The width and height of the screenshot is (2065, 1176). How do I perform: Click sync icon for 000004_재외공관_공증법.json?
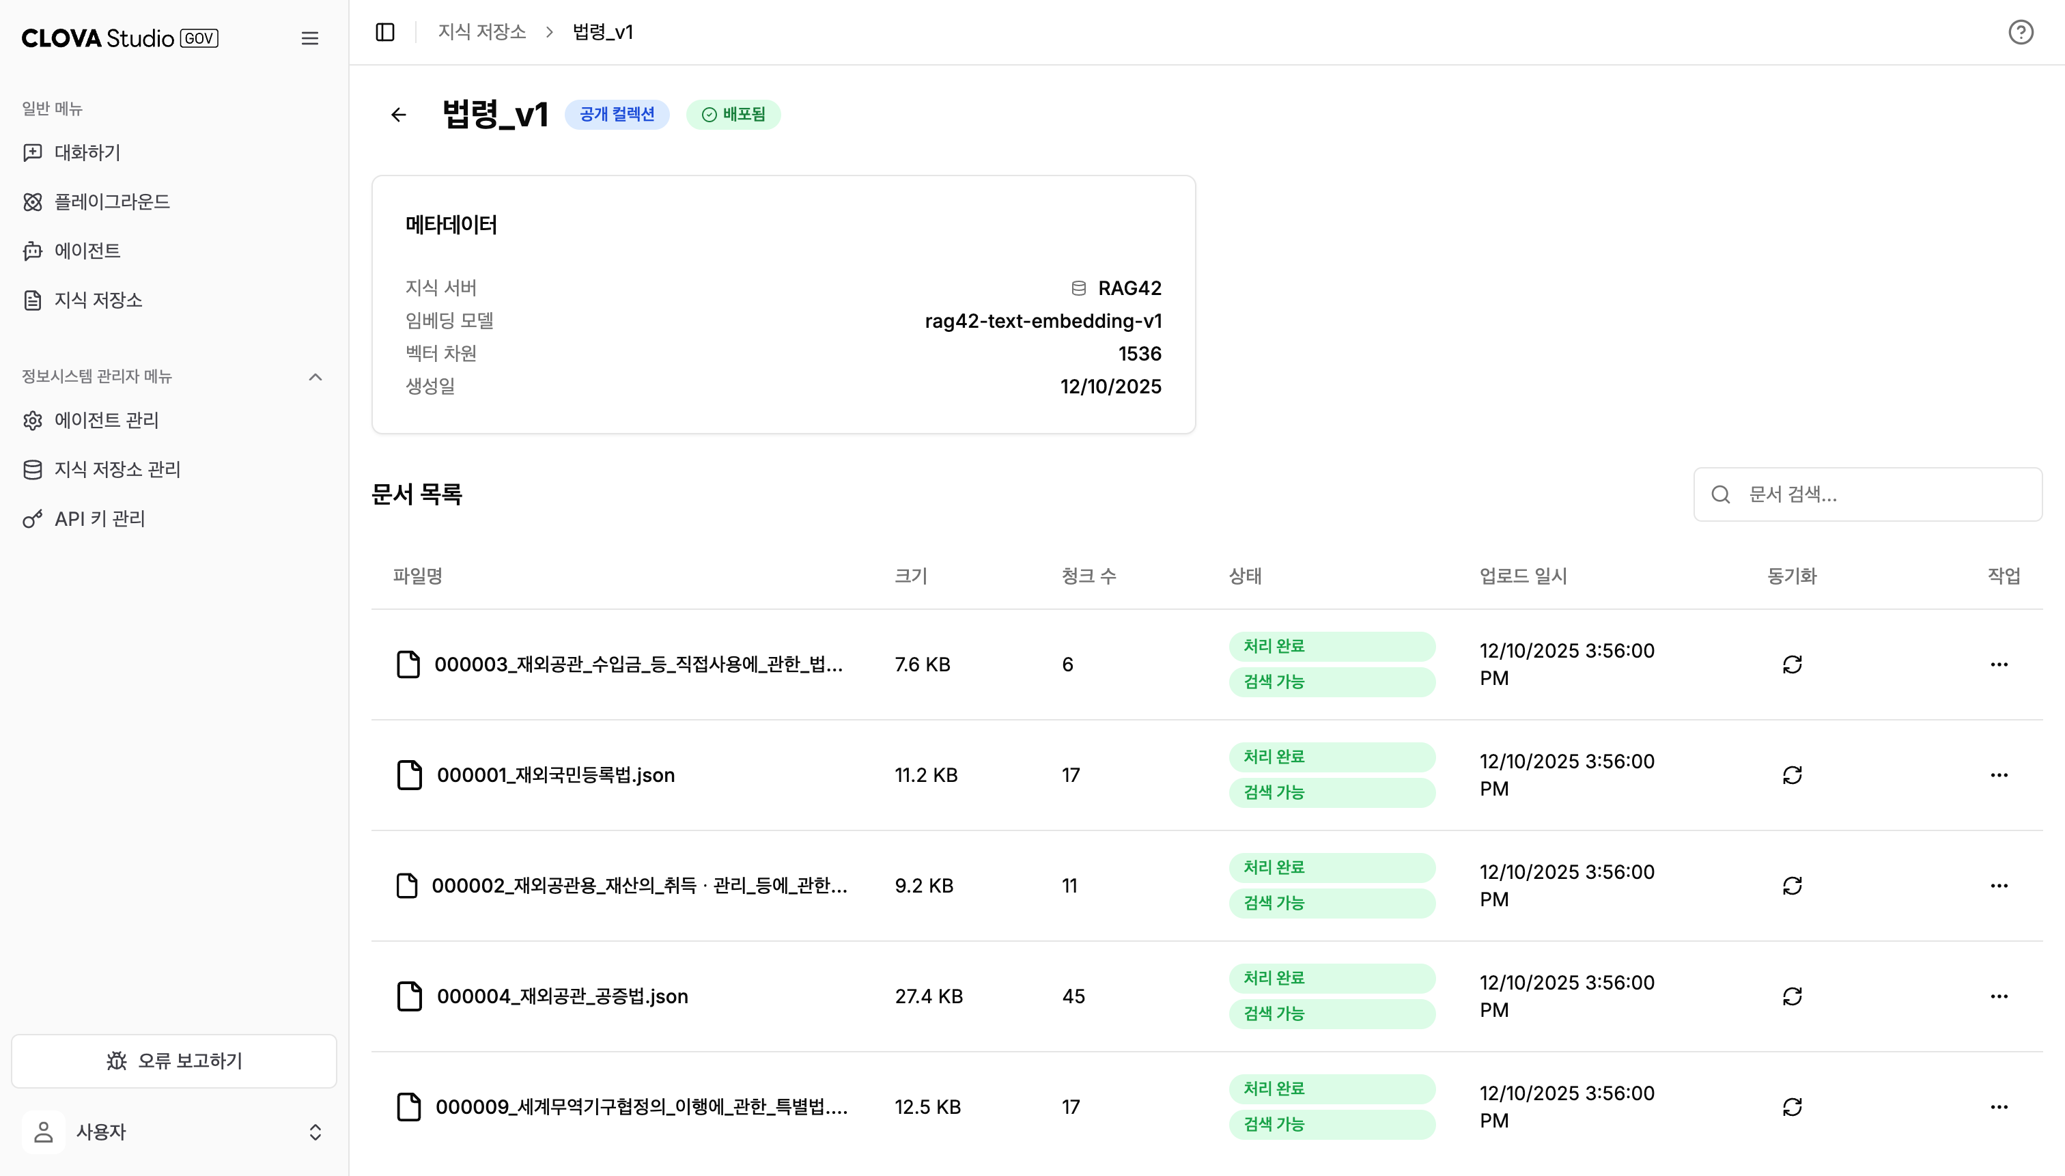point(1792,996)
